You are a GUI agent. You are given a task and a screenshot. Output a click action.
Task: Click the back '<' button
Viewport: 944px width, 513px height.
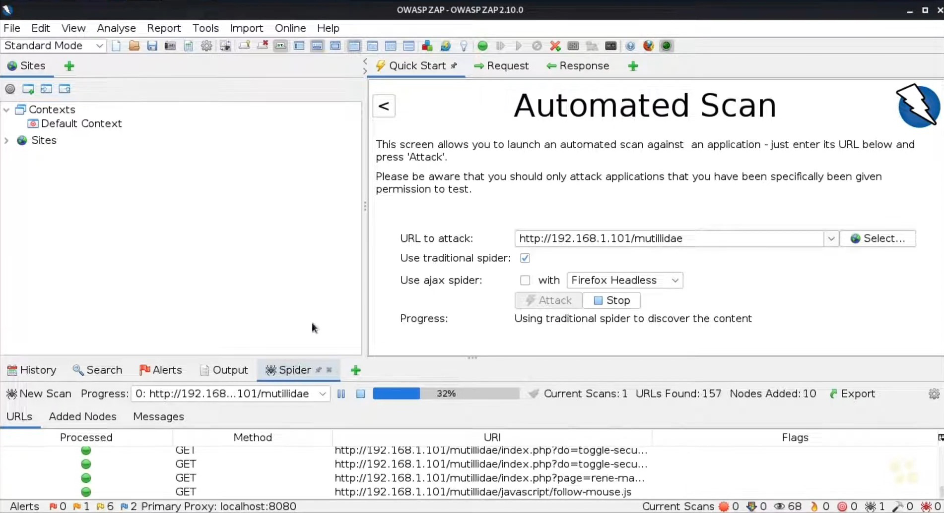(x=384, y=106)
